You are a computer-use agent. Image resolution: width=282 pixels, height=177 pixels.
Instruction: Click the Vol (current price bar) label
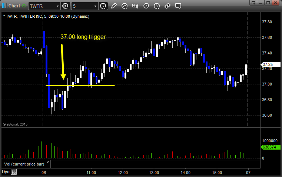point(24,164)
